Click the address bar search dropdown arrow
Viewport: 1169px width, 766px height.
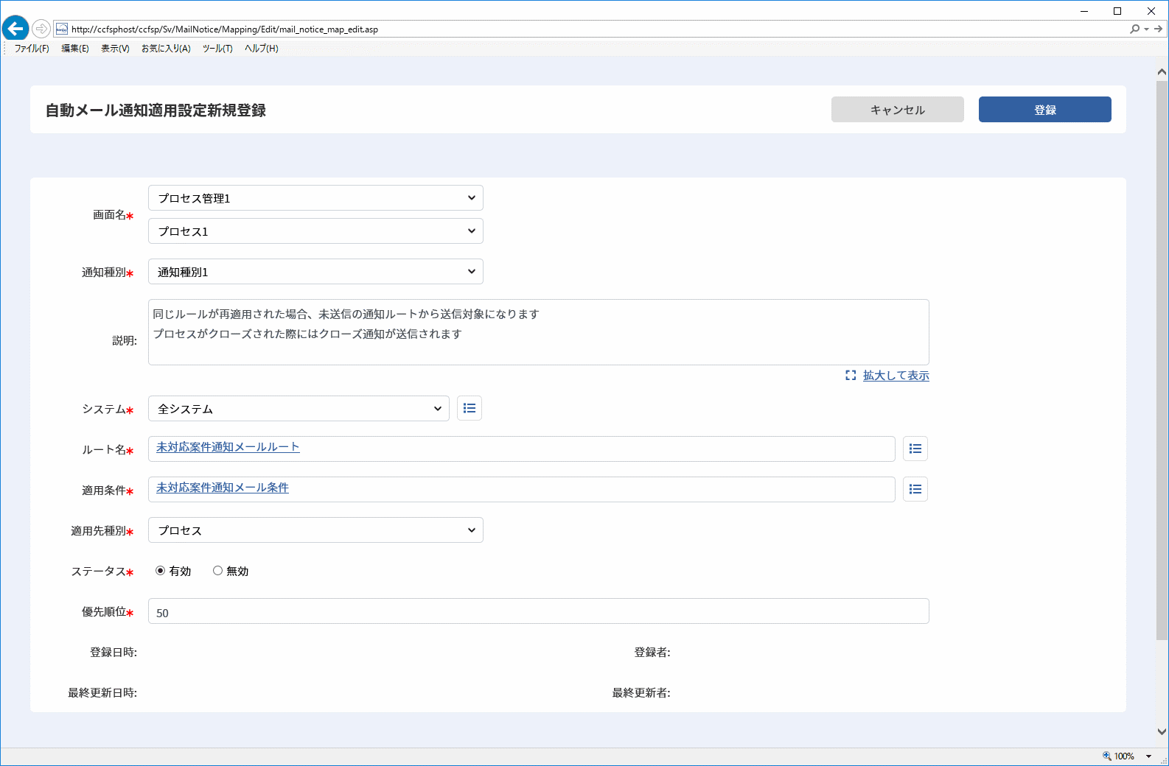coord(1146,29)
